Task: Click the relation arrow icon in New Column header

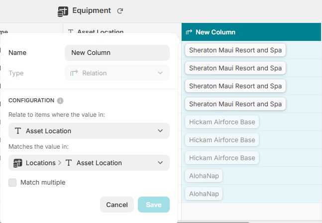Action: pos(189,32)
